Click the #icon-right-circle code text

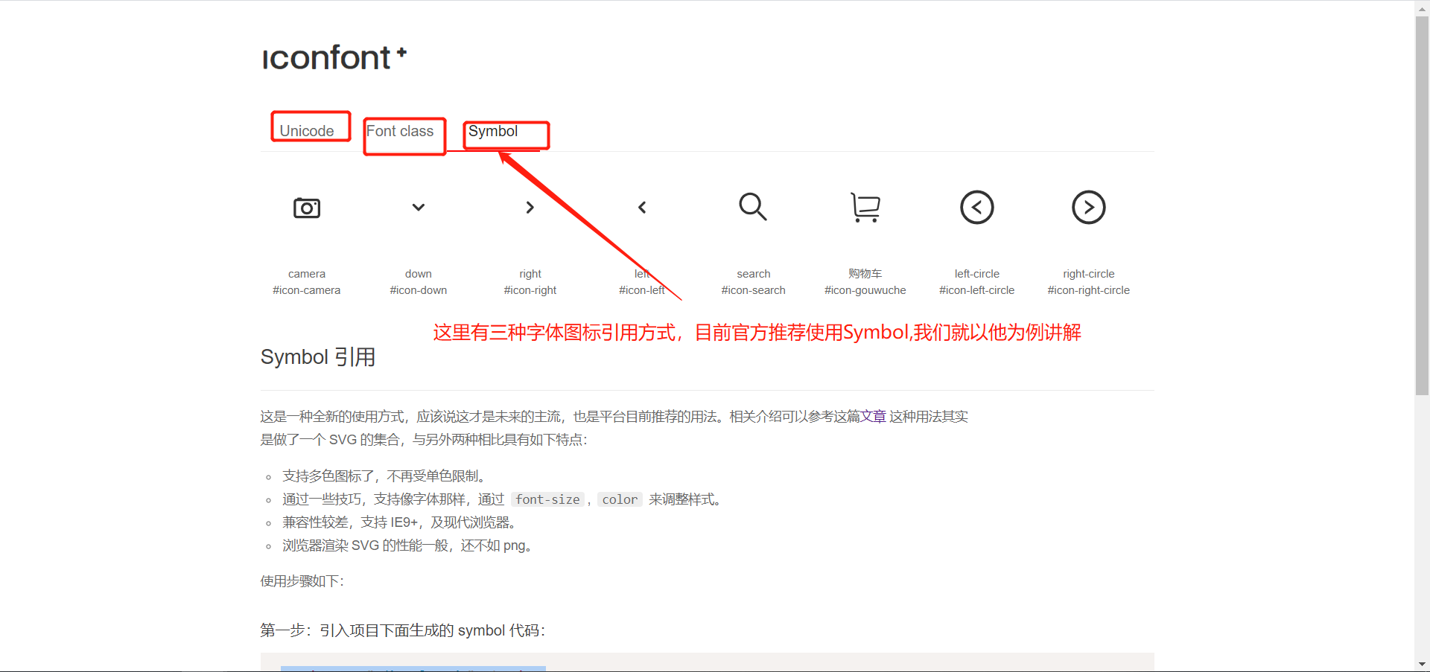[x=1089, y=290]
